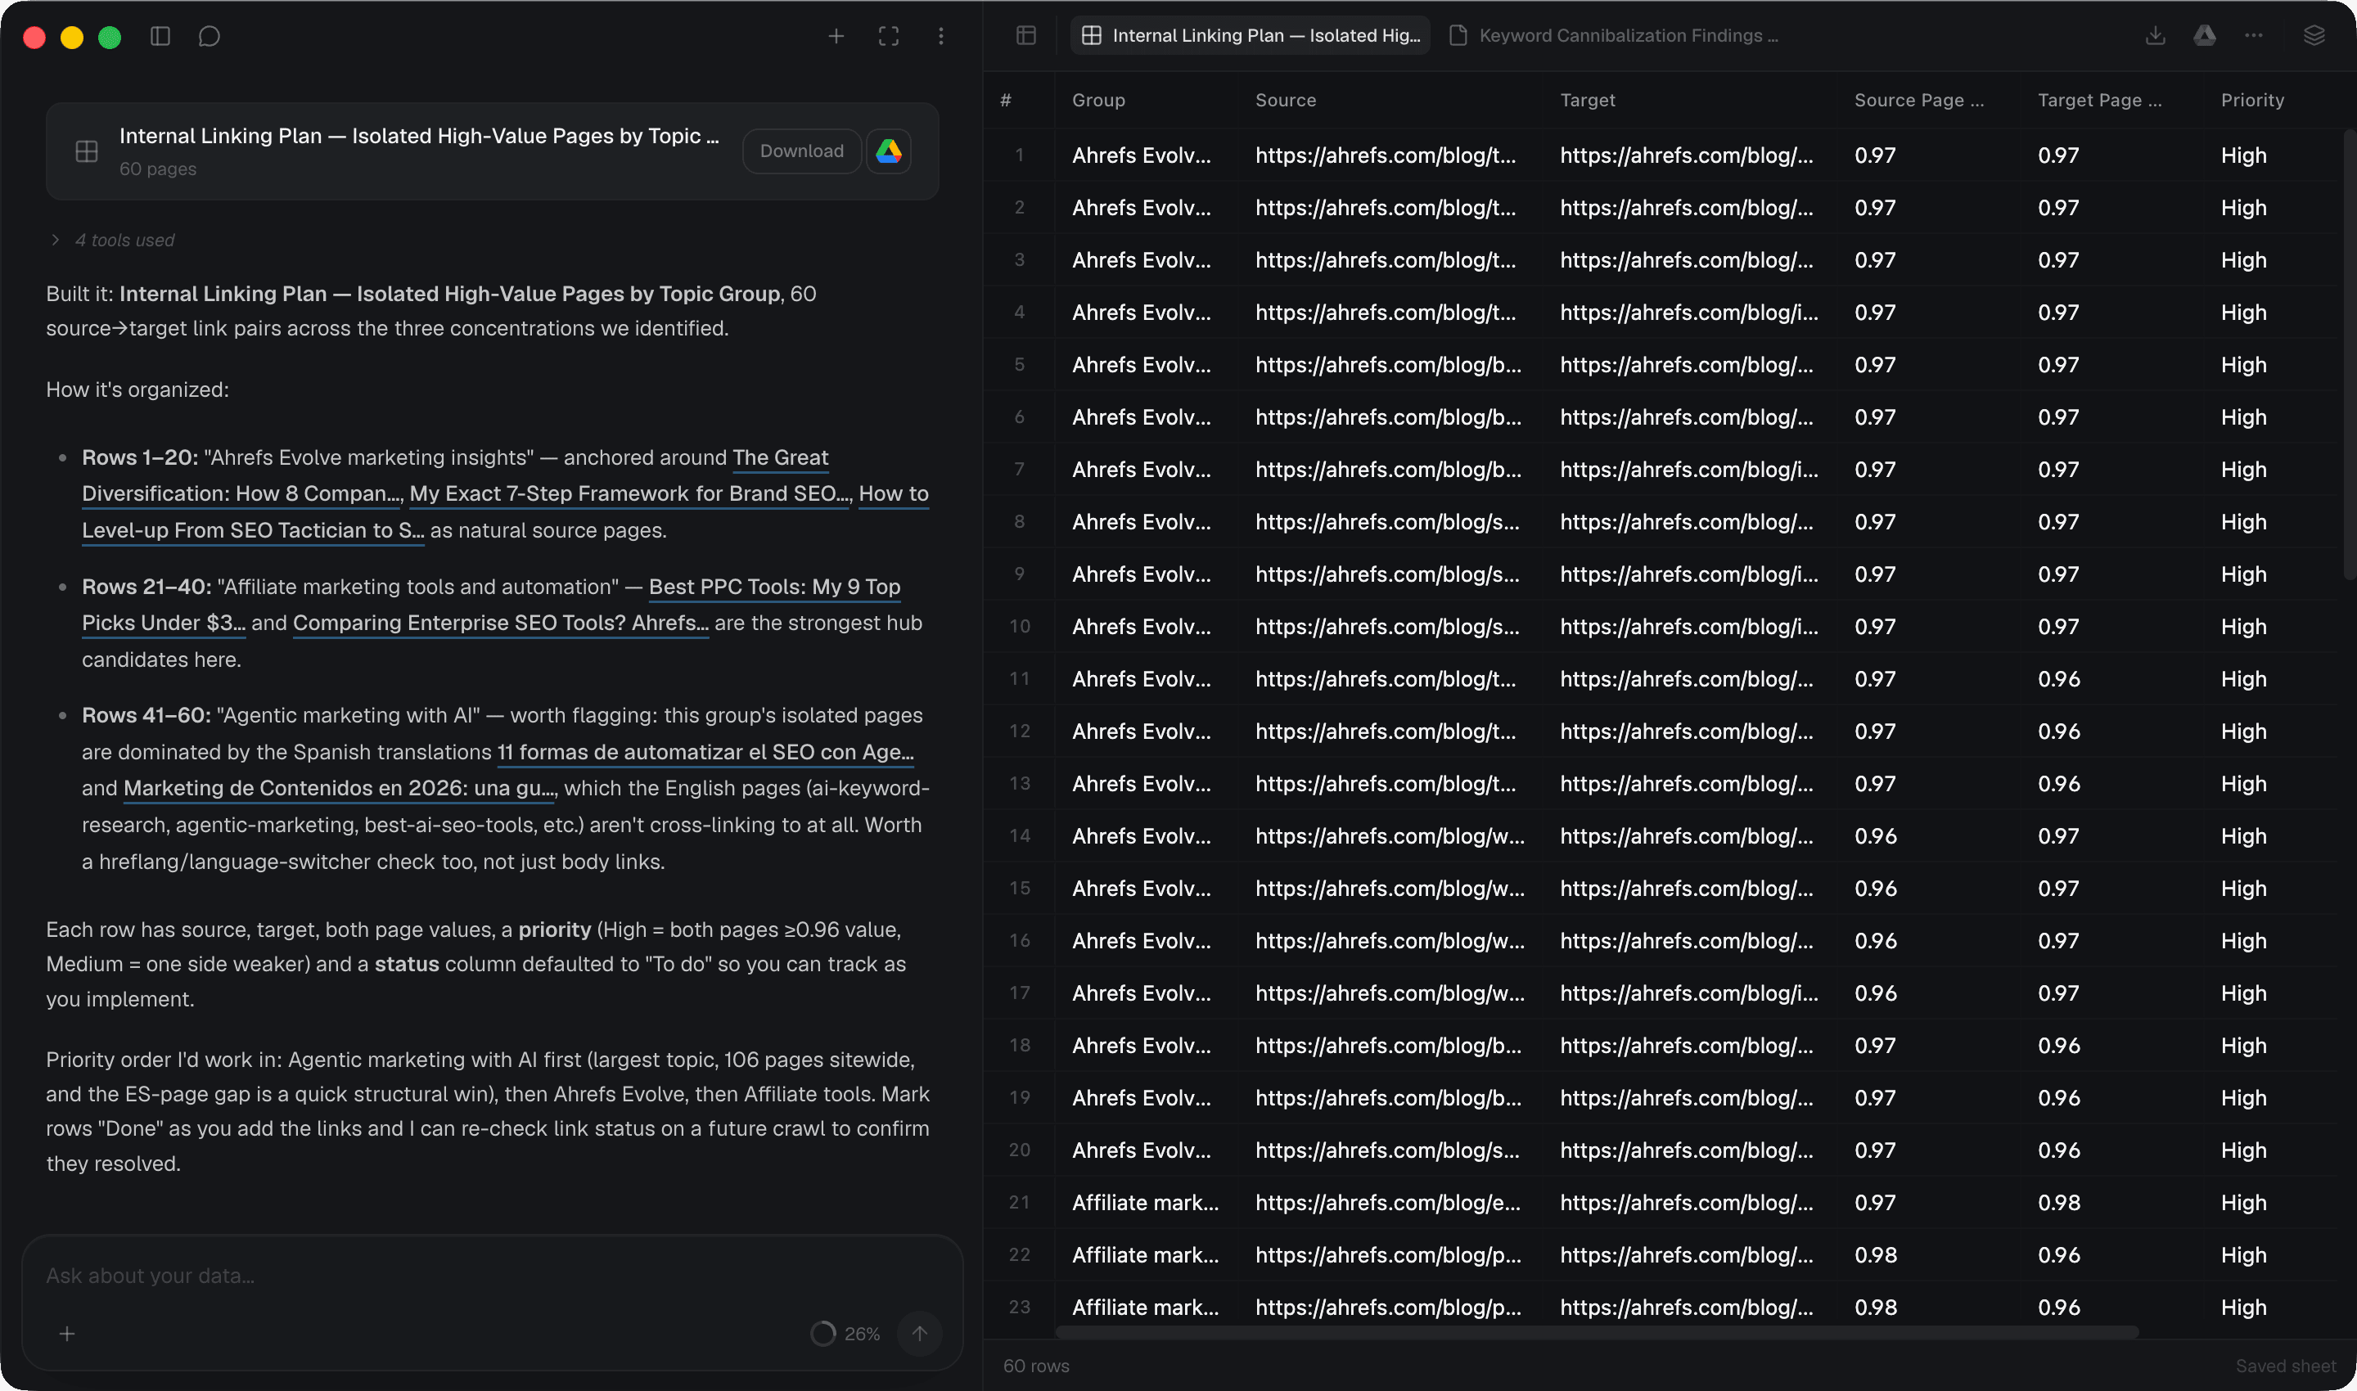
Task: Click the '60 pages' label in artifact card
Action: point(157,169)
